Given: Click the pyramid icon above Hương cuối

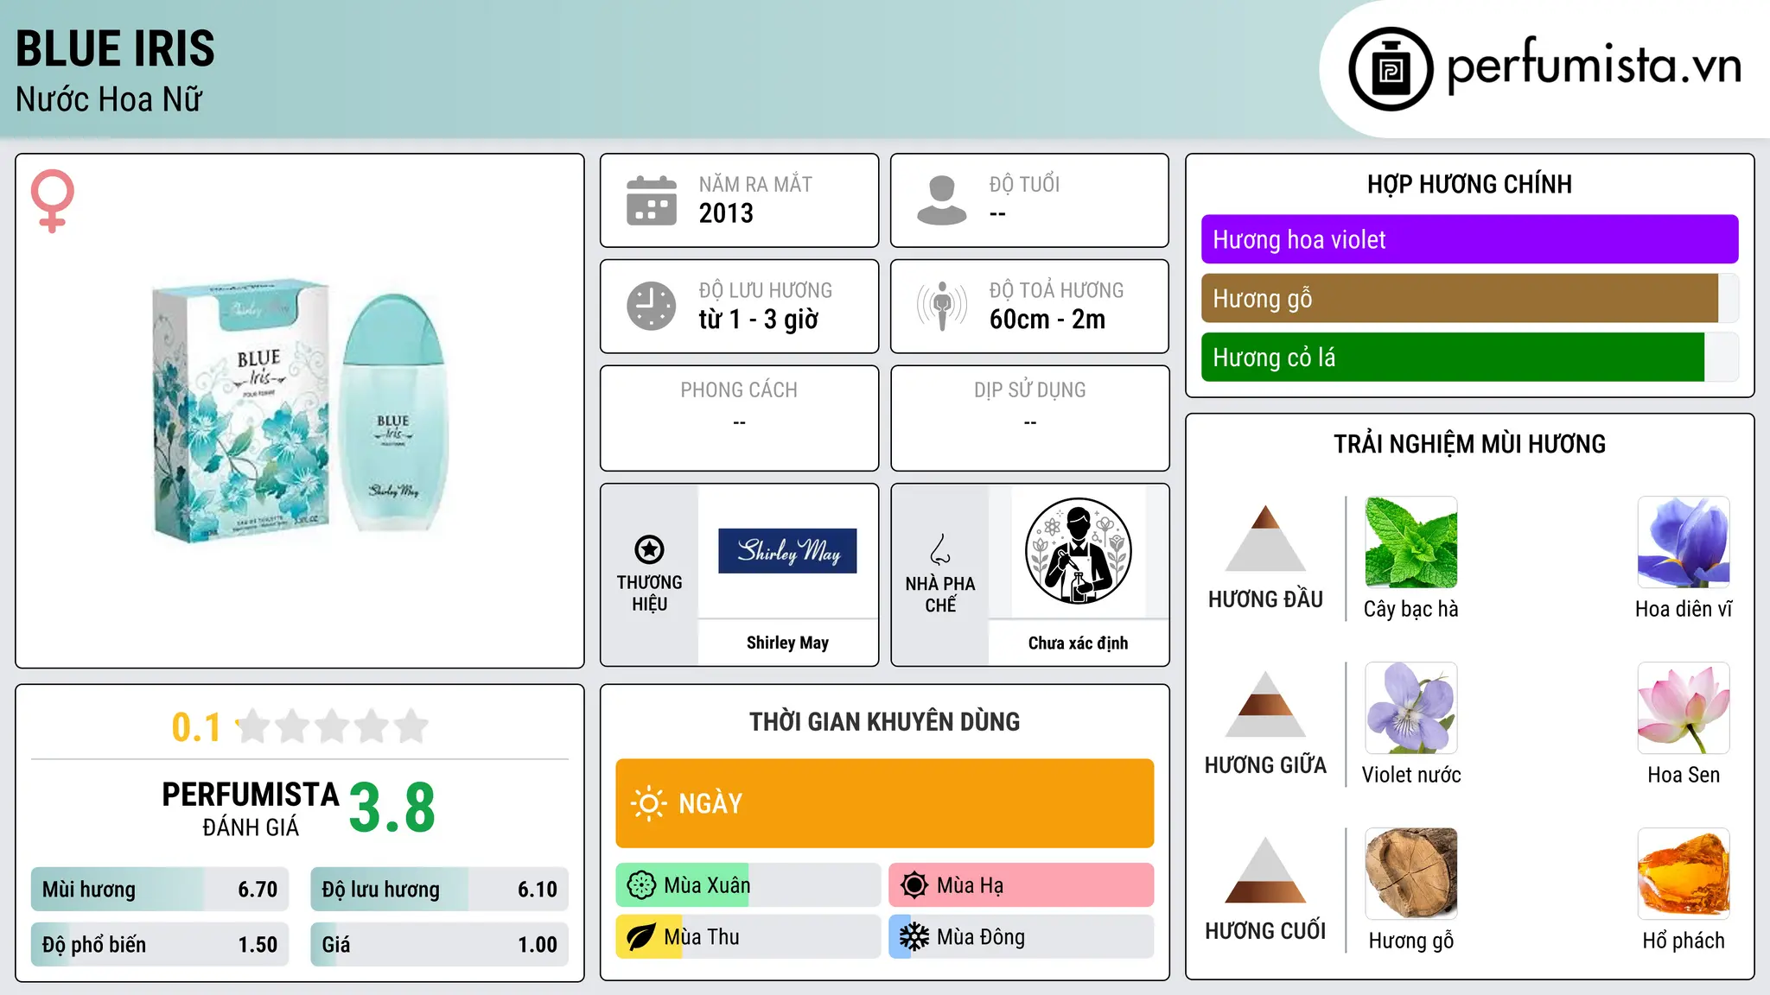Looking at the screenshot, I should coord(1265,870).
